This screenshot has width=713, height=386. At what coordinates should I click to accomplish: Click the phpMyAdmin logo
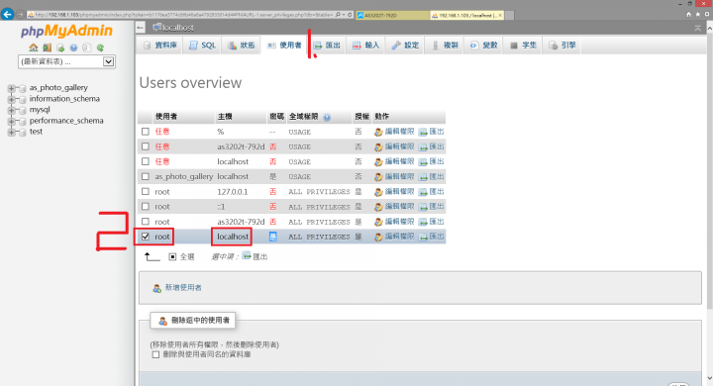coord(66,31)
